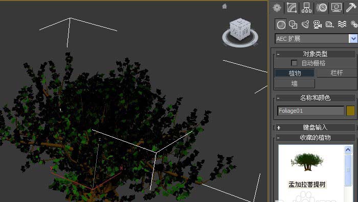This screenshot has width=358, height=202.
Task: Open the Create command panel tab
Action: (277, 8)
